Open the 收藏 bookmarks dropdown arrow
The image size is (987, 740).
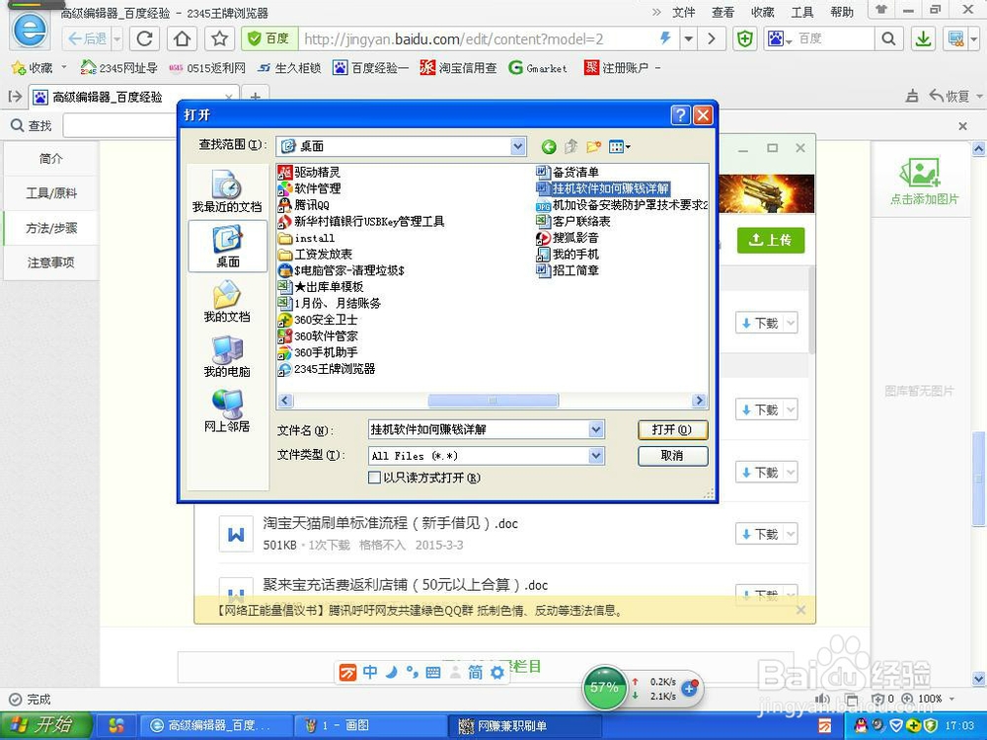point(63,67)
